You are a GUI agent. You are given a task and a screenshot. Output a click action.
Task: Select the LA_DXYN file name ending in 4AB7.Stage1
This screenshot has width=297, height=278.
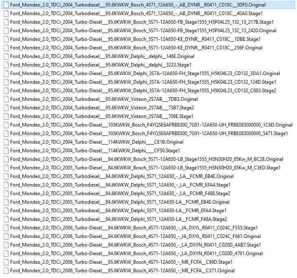coord(135,245)
